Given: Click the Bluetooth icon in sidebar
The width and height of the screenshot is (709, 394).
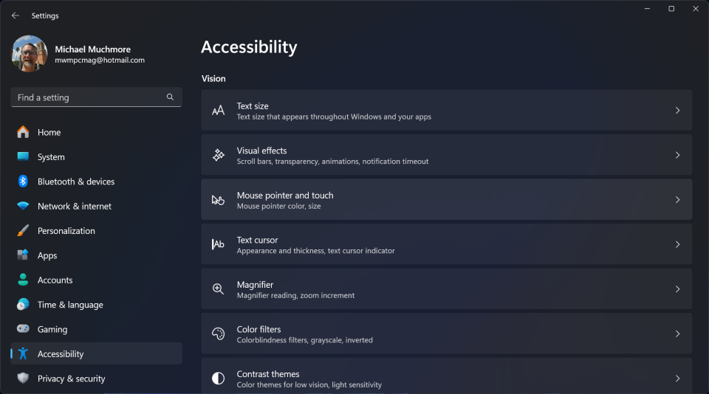Looking at the screenshot, I should (x=23, y=182).
